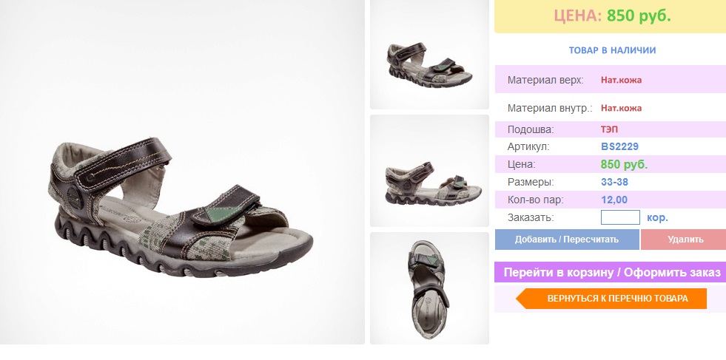Select the first sandal thumbnail

pos(429,55)
